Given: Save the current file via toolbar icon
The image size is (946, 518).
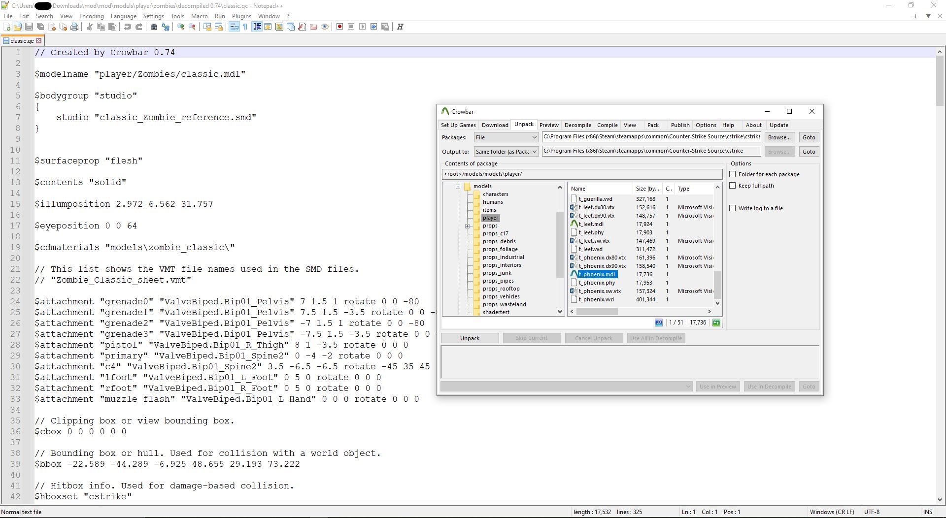Looking at the screenshot, I should (x=29, y=27).
